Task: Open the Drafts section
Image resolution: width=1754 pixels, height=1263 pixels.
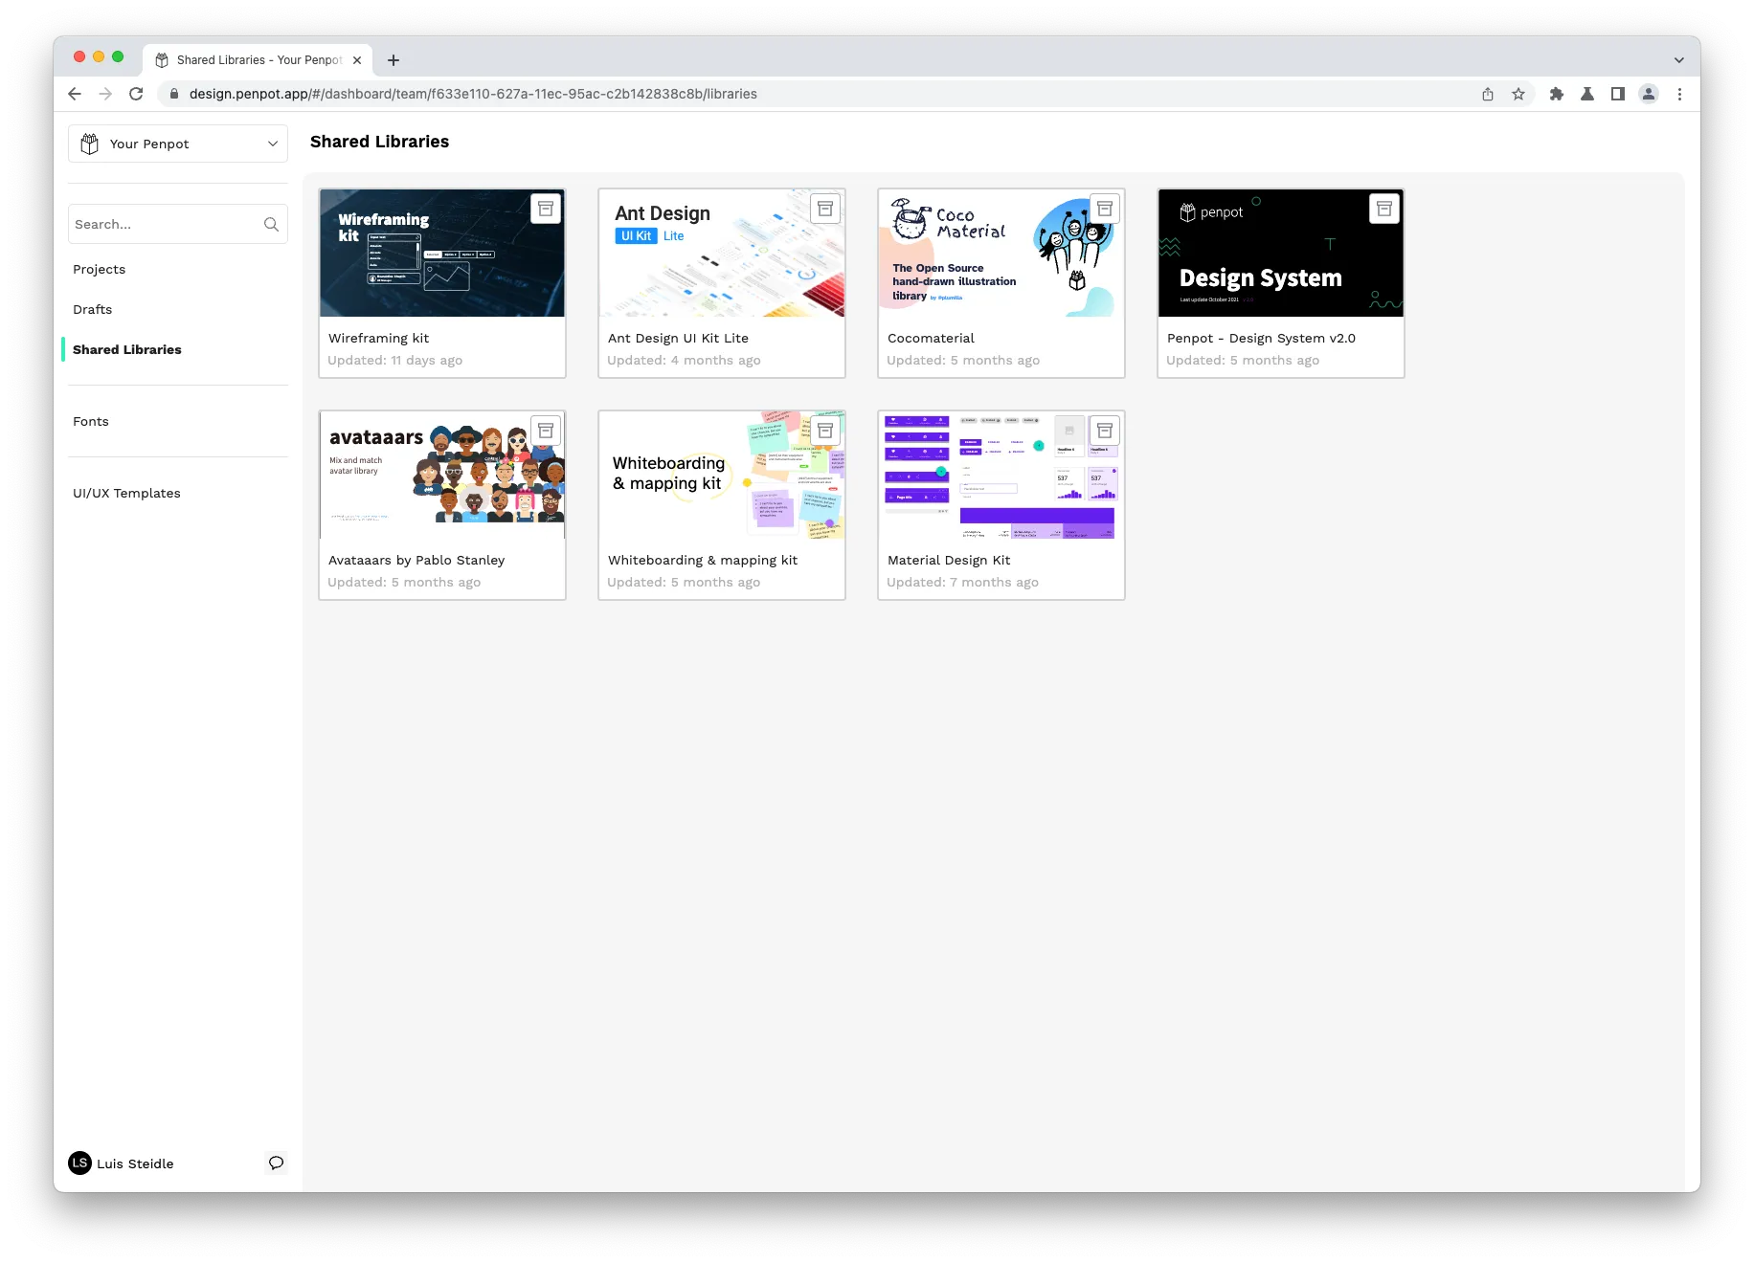Action: (x=92, y=309)
